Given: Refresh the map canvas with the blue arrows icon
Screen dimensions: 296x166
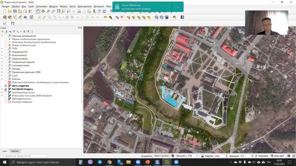Looking at the screenshot, I should [104, 11].
